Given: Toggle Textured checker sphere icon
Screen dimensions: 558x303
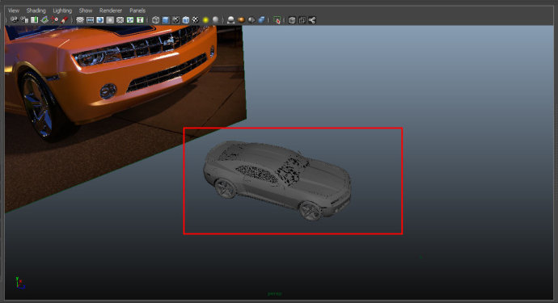Looking at the screenshot, I should (x=196, y=20).
